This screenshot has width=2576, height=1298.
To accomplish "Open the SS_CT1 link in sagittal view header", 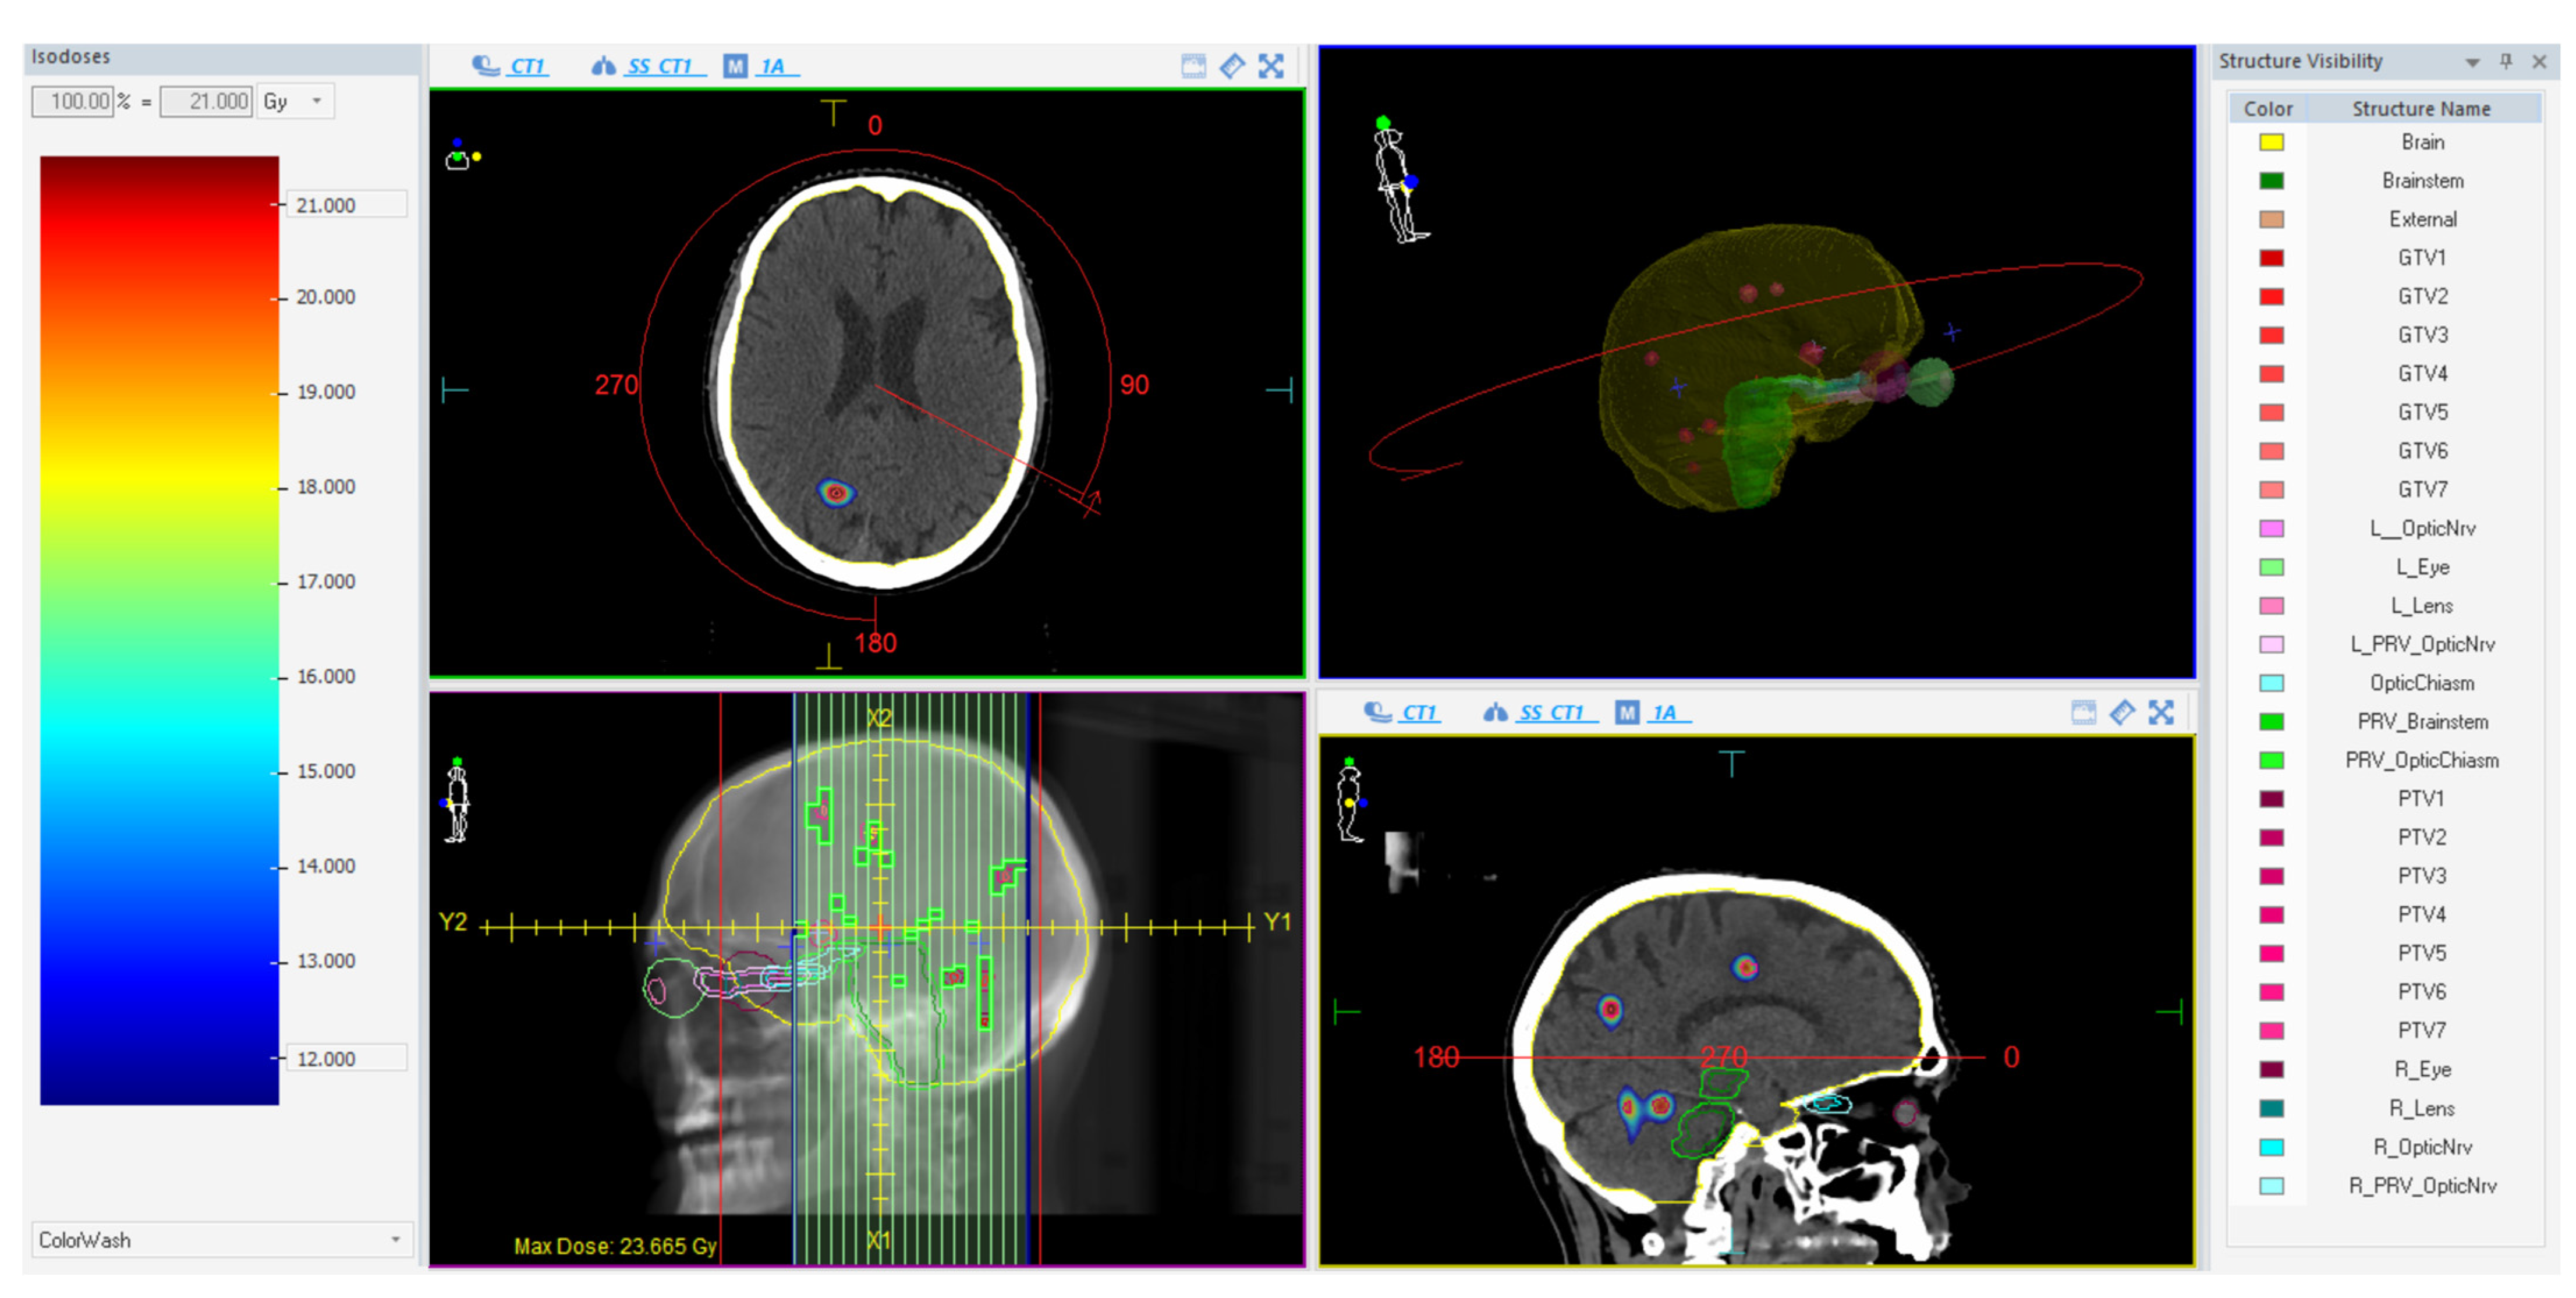I will coord(1551,712).
